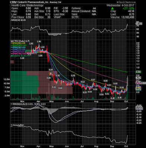This screenshot has height=148, width=146.
Task: Click the Bid value 0.73
Action: tap(48, 14)
